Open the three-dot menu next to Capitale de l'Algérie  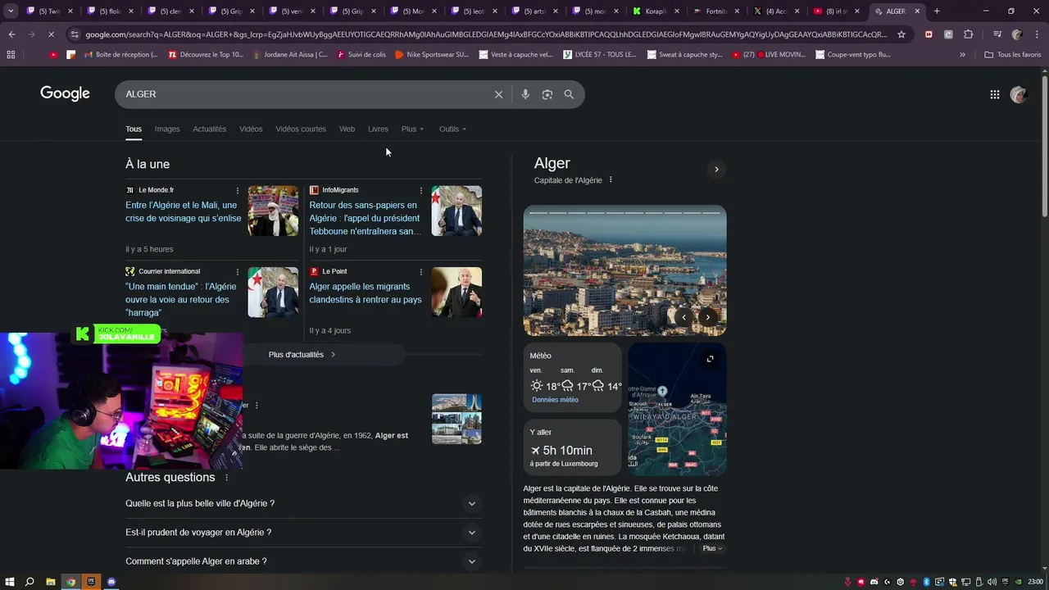[611, 180]
